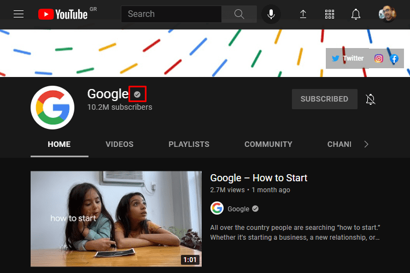Click verified badge beside video channel name
Viewport: 410px width, 273px height.
click(x=255, y=209)
